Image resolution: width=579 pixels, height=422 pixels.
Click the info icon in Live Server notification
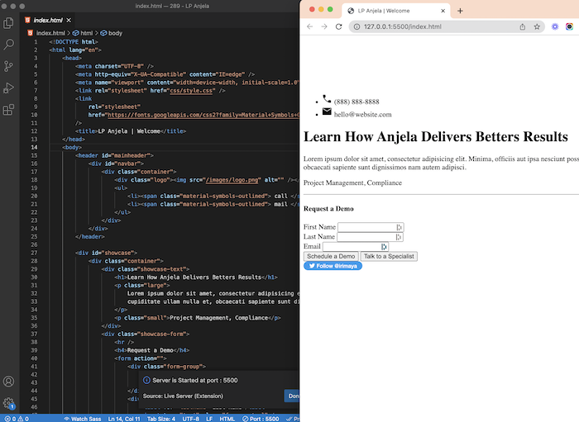[146, 381]
